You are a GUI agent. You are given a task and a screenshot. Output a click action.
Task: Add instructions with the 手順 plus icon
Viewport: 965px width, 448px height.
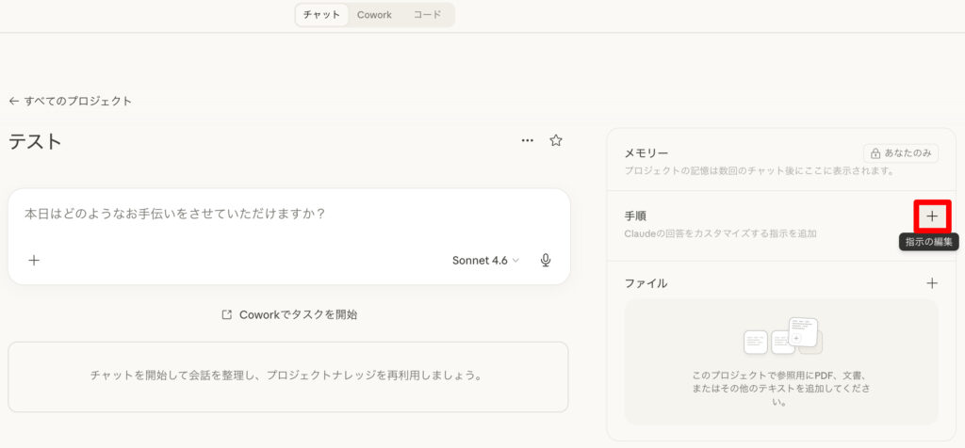coord(932,216)
